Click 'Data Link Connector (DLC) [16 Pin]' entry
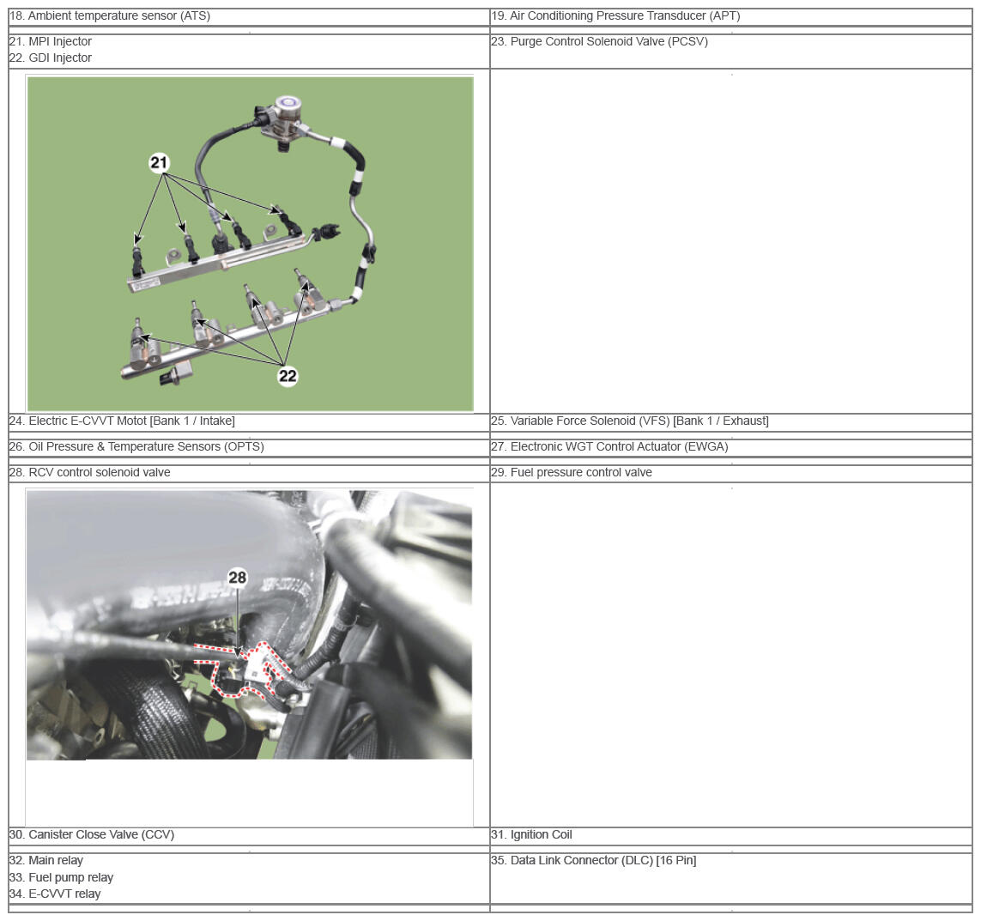 coord(603,860)
